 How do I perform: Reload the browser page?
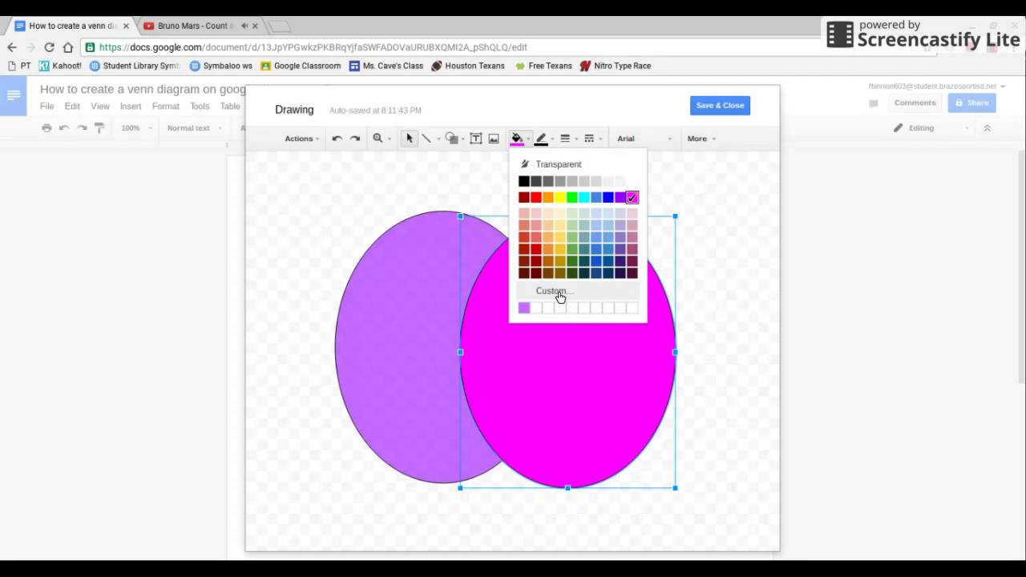[50, 47]
